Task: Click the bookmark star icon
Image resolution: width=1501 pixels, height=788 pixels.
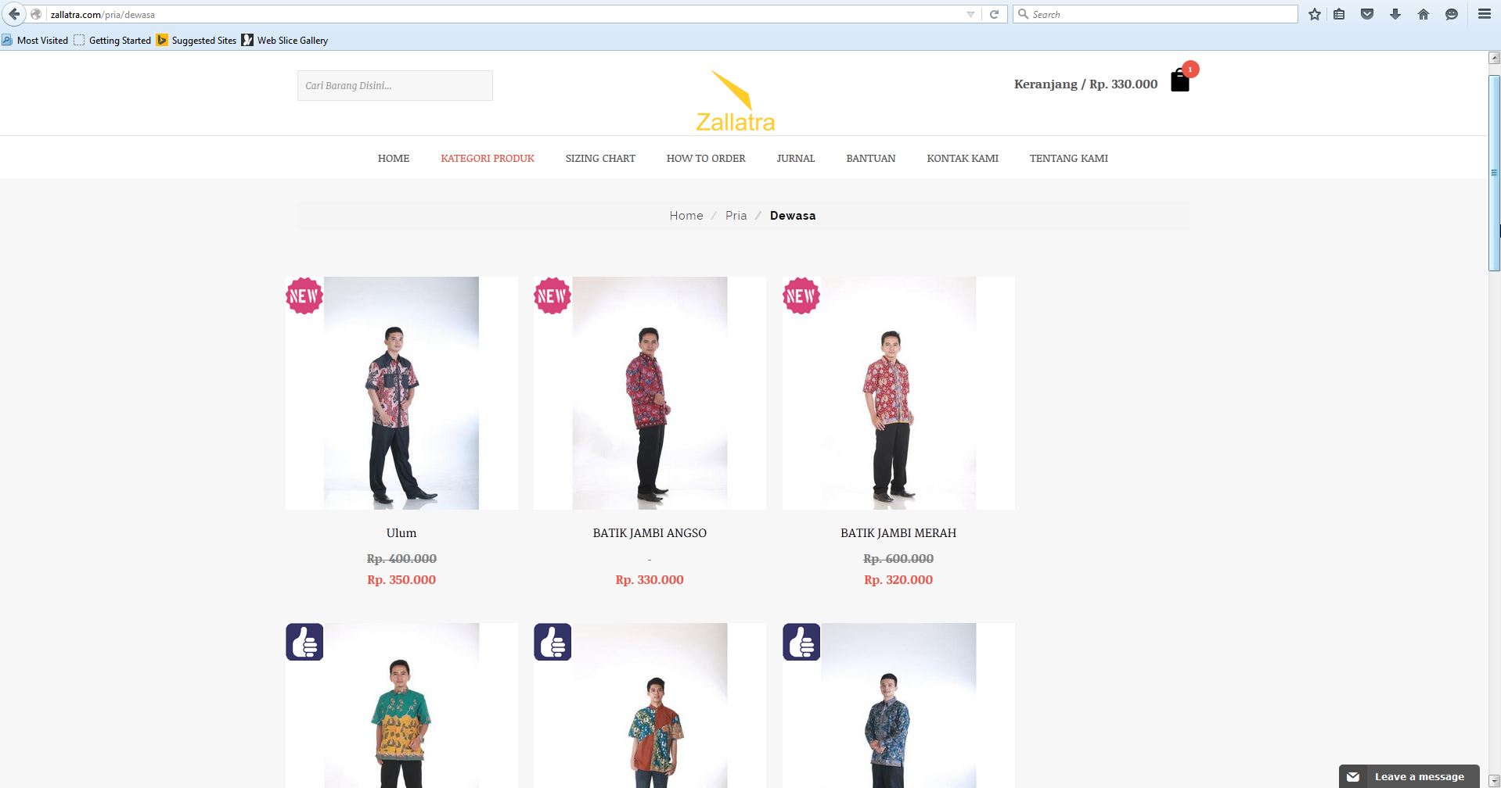Action: 1315,14
